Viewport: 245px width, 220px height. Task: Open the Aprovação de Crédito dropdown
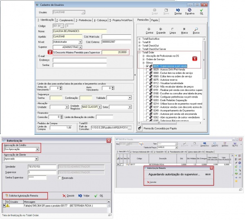(38, 150)
